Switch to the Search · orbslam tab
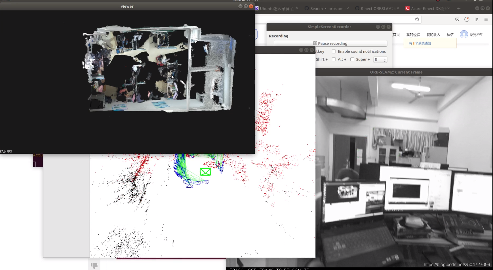 326,8
